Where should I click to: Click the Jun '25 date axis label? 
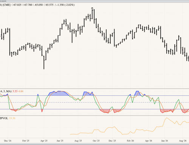pos(60,141)
